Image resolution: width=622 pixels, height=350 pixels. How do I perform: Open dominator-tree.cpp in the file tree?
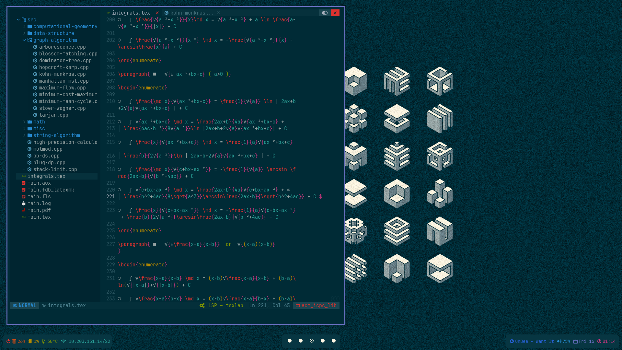65,61
